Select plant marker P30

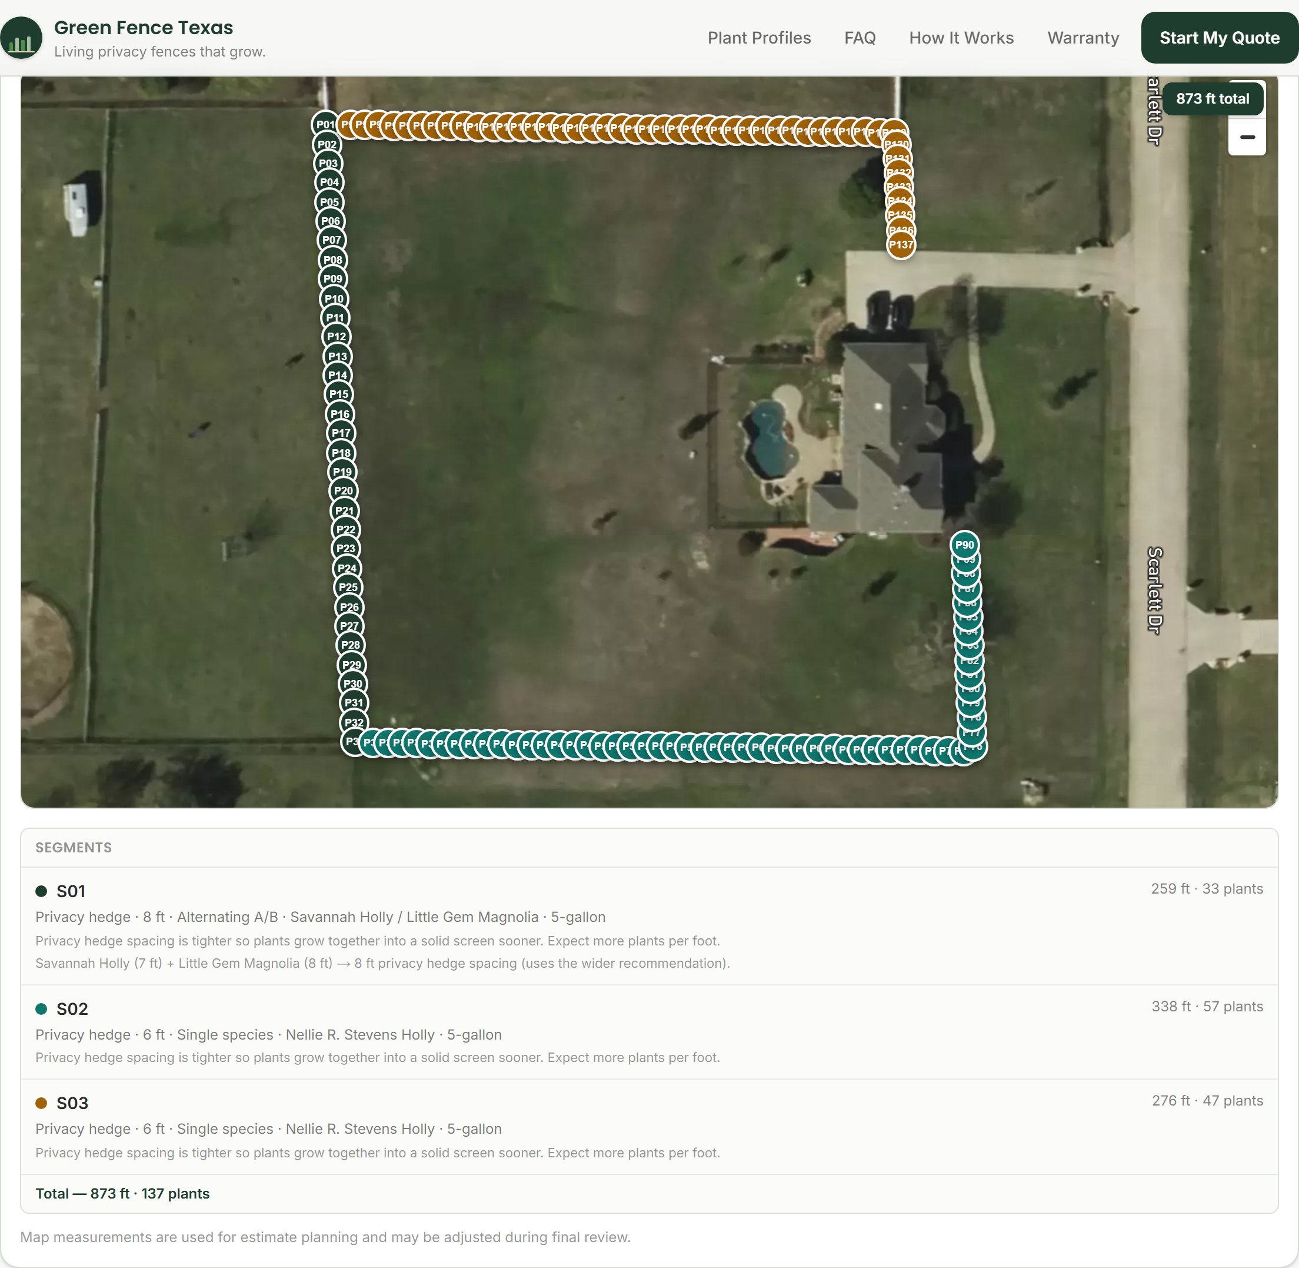coord(353,684)
